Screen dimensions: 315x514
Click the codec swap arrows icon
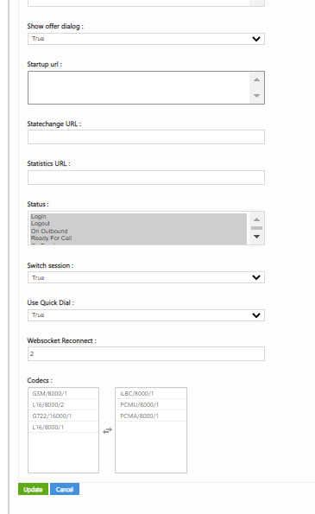107,430
